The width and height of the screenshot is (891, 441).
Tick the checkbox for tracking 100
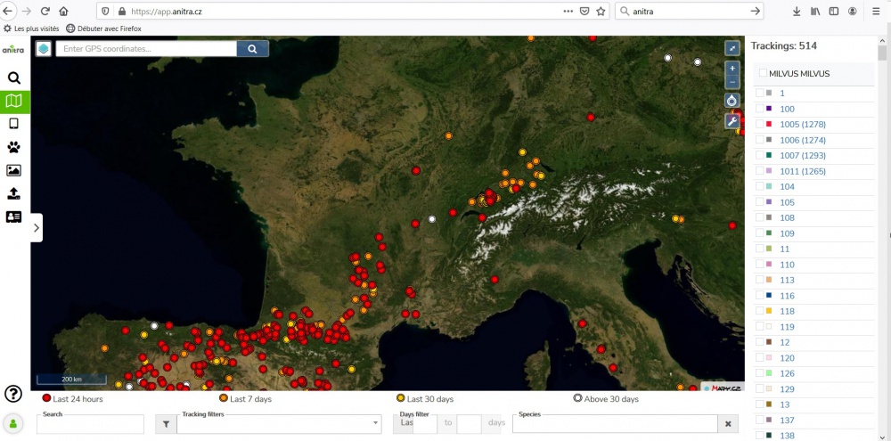[x=759, y=109]
